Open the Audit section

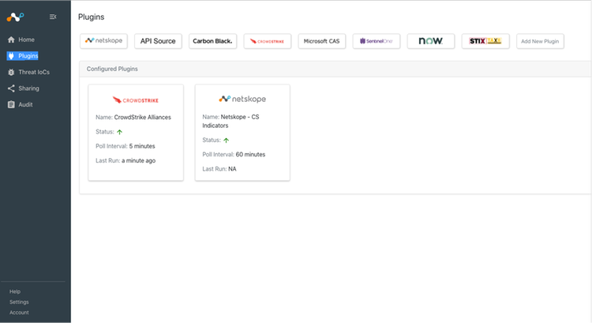click(25, 105)
